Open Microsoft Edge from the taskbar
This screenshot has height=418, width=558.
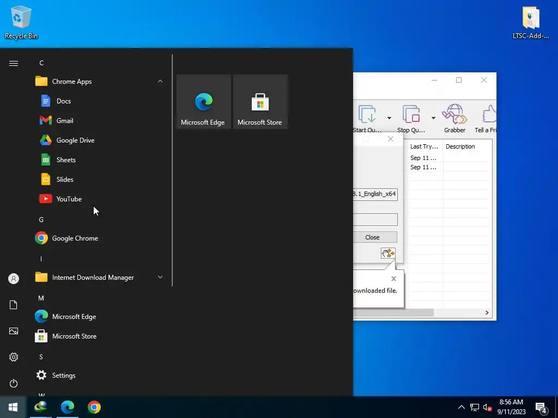point(68,407)
